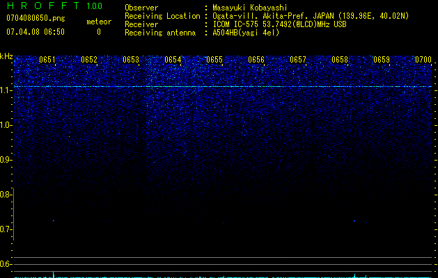Click the HROFFT 1.0.0 title text
The width and height of the screenshot is (438, 278).
(55, 6)
